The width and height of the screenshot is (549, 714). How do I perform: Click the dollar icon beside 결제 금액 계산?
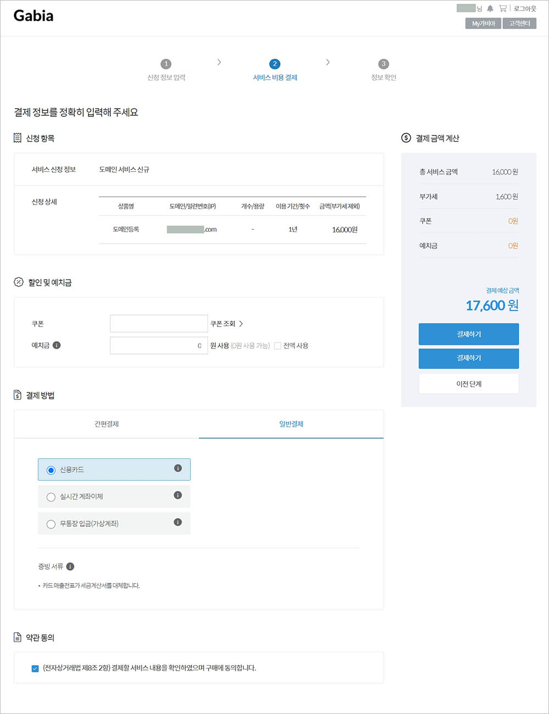(405, 137)
